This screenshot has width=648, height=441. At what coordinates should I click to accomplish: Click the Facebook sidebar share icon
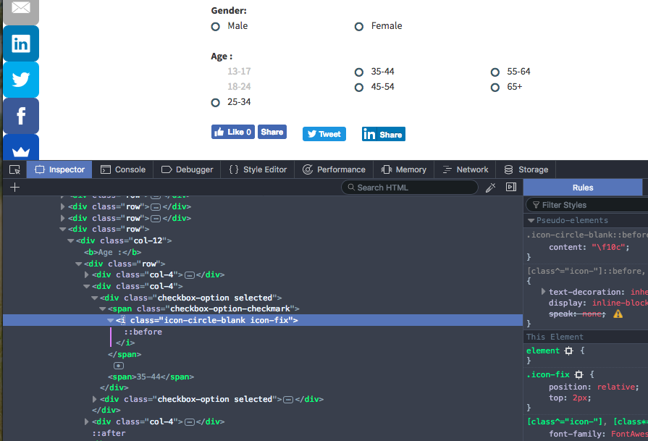coord(21,116)
